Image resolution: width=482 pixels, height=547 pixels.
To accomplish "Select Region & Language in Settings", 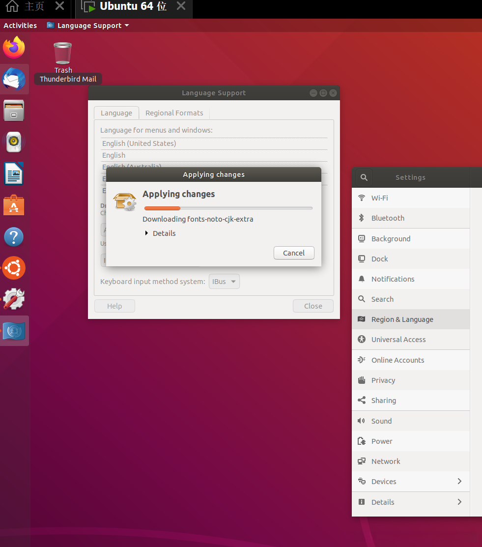I will point(411,319).
